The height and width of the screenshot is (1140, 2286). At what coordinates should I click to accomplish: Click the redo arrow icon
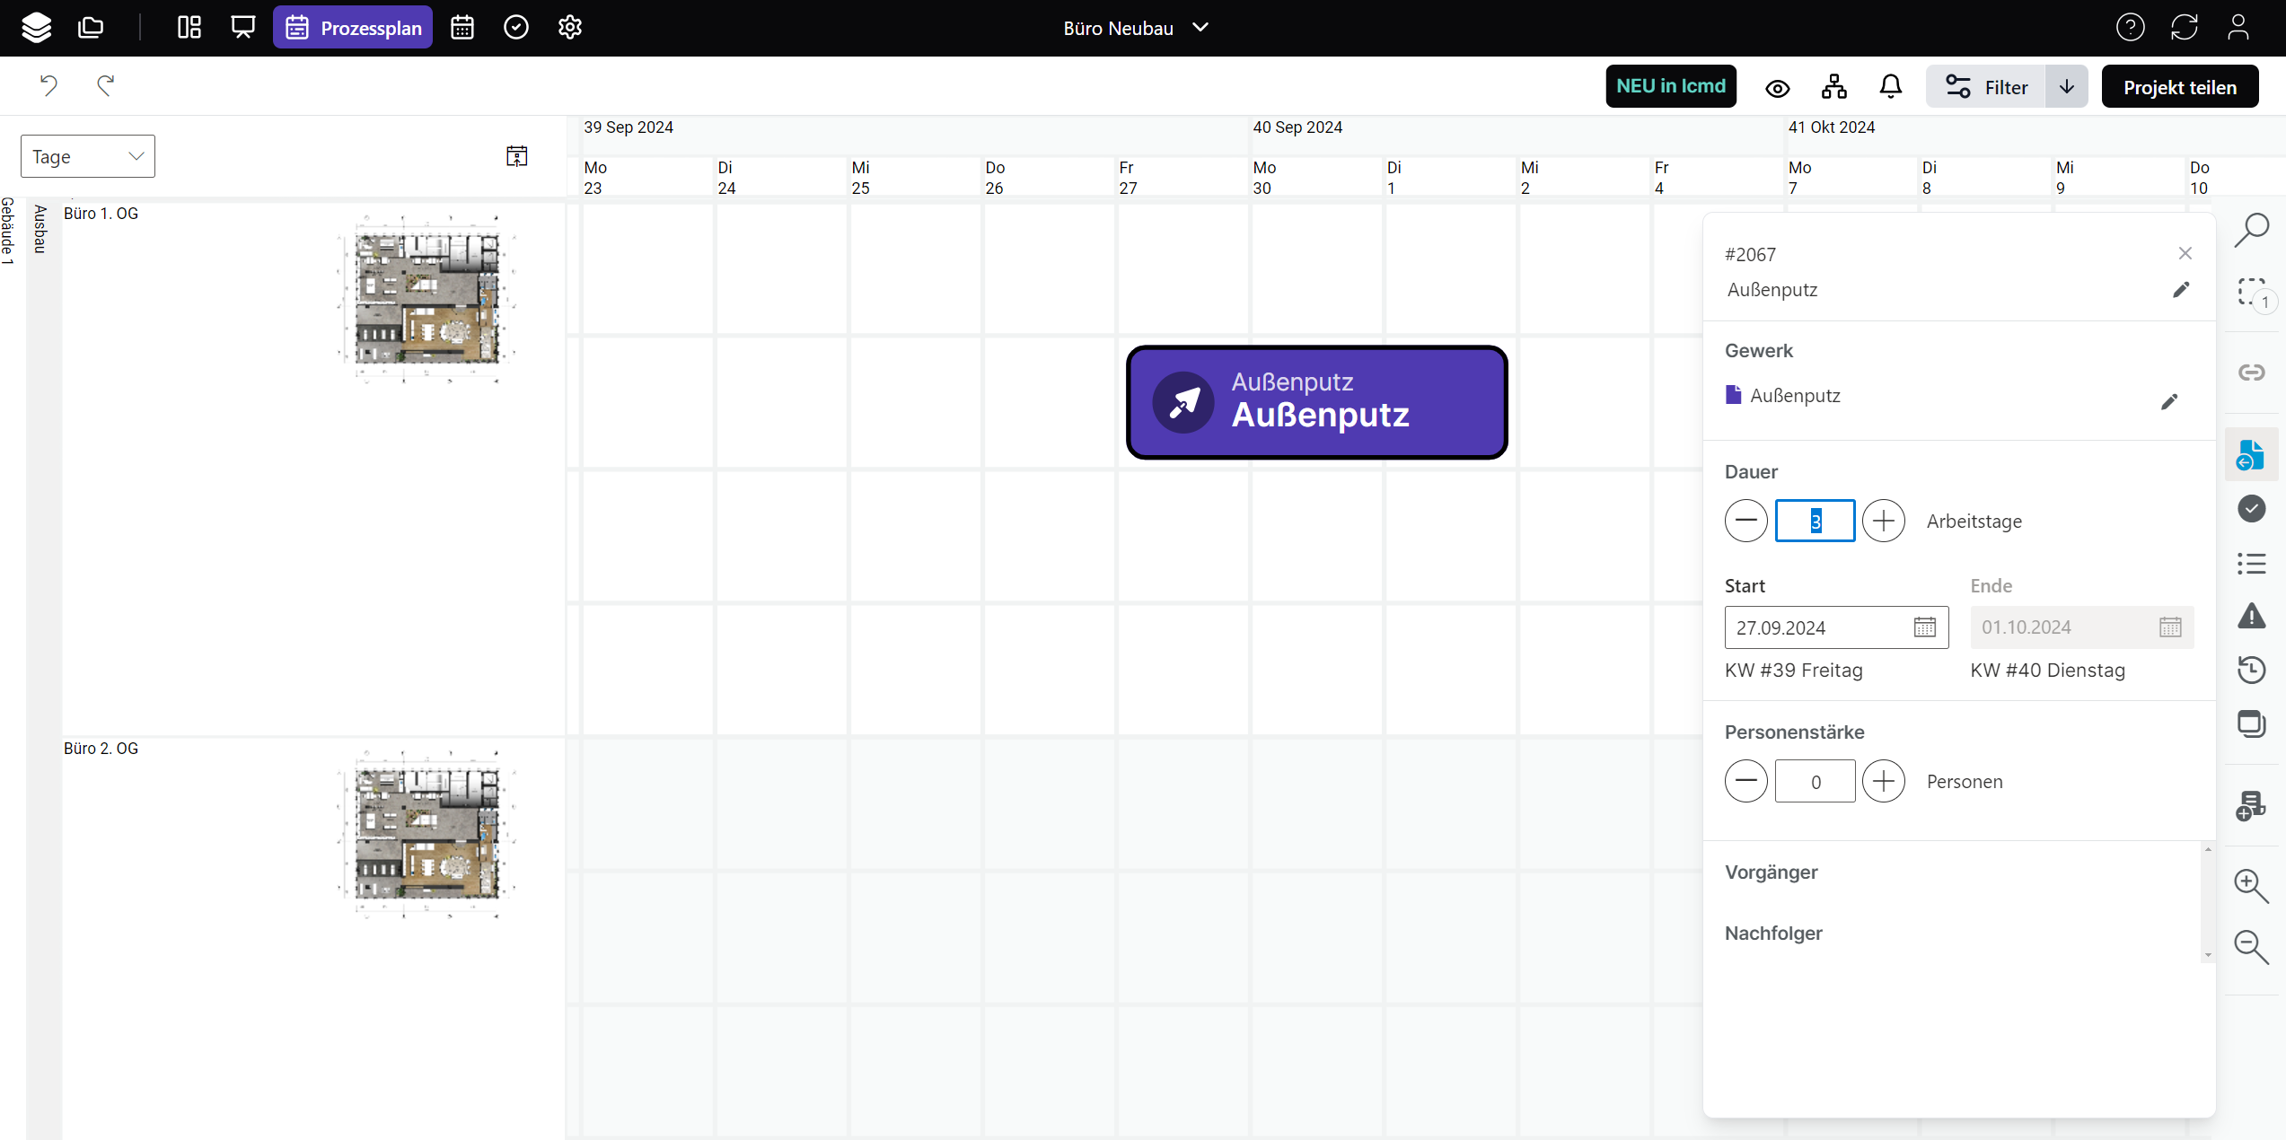tap(105, 85)
